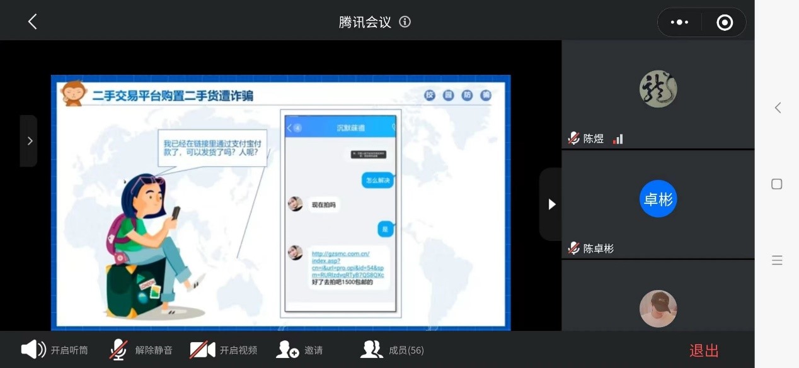Tap the Android back chevron in the navigation bar
This screenshot has height=368, width=799.
777,108
